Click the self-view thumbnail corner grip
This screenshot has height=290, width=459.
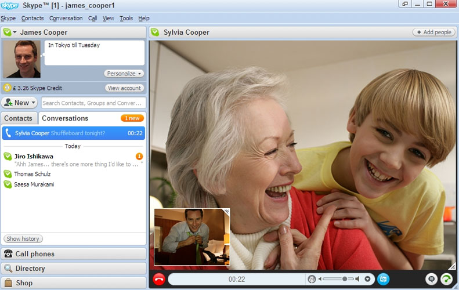click(x=227, y=211)
